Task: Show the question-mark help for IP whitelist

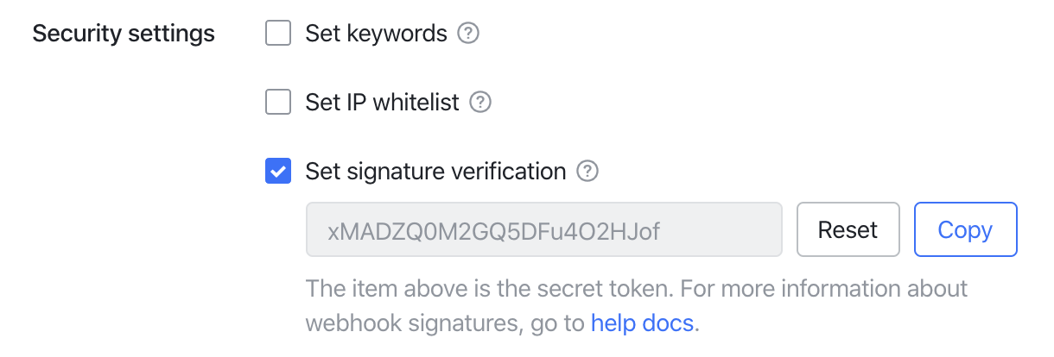Action: [480, 103]
